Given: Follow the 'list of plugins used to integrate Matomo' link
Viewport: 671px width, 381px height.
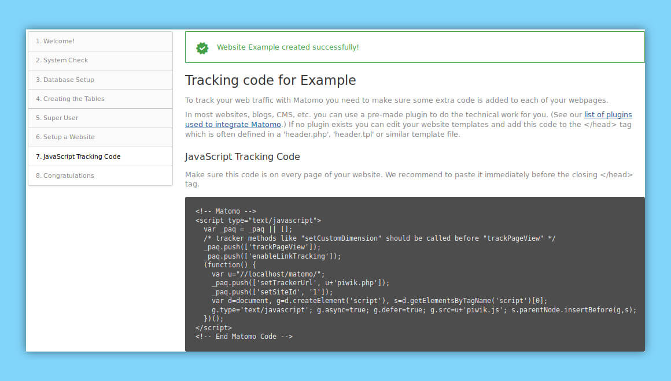Looking at the screenshot, I should [608, 114].
